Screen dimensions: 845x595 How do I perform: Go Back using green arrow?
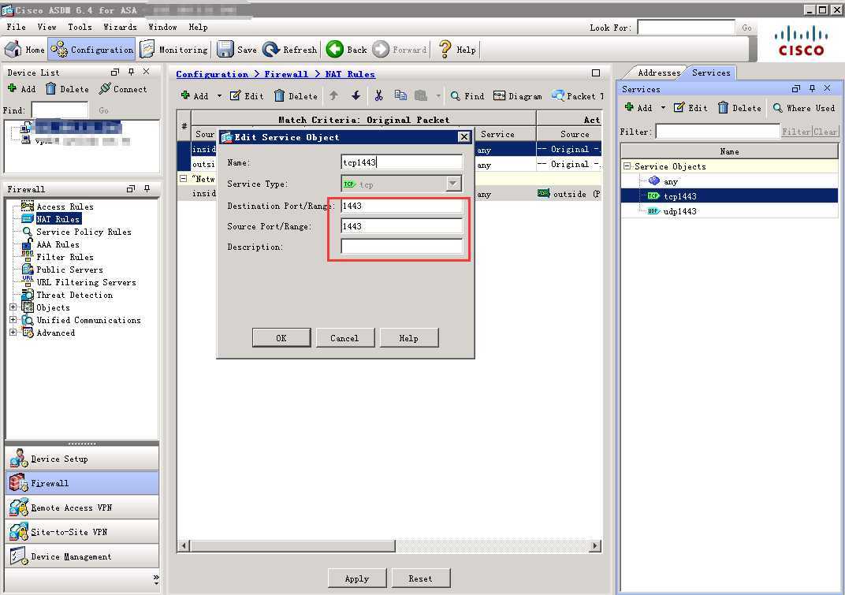pyautogui.click(x=347, y=50)
